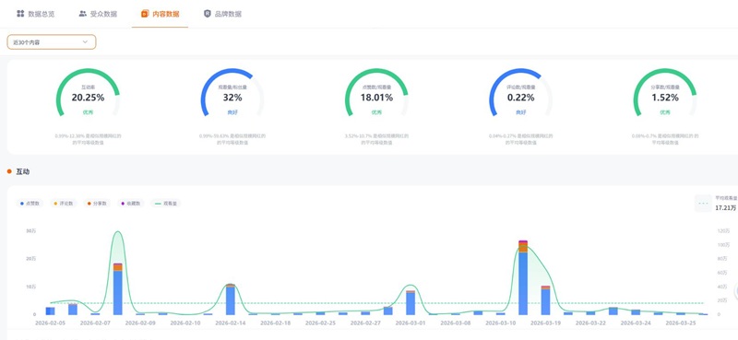This screenshot has width=738, height=340.
Task: Go to the 品牌数据 tab
Action: coord(222,14)
